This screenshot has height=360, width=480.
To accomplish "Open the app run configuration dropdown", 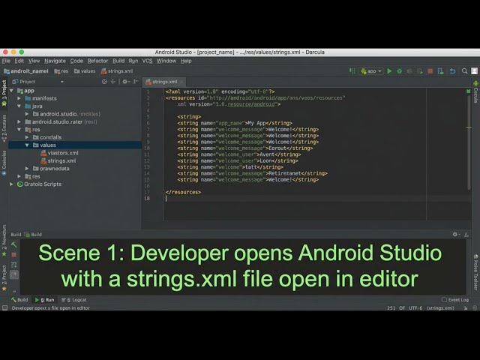I will pyautogui.click(x=371, y=71).
